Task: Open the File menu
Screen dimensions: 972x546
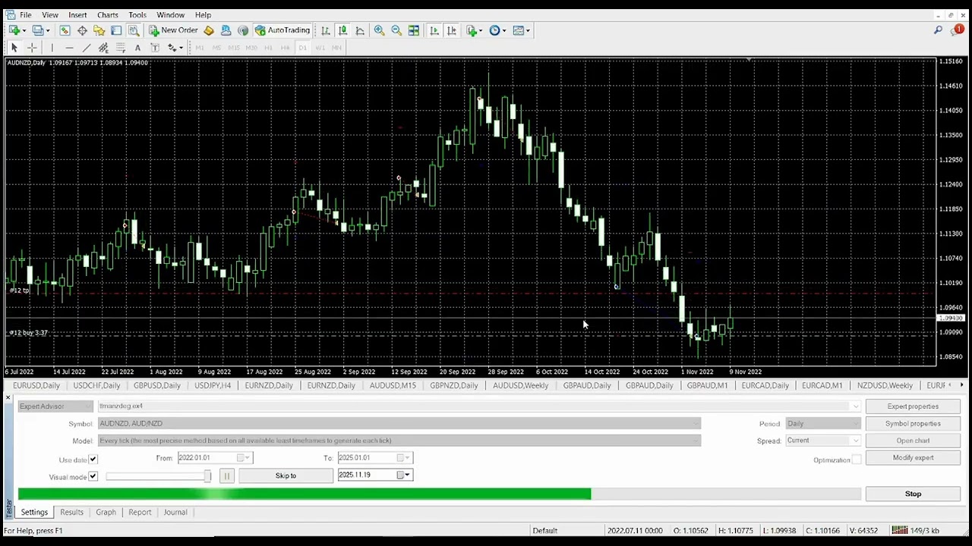Action: [25, 14]
